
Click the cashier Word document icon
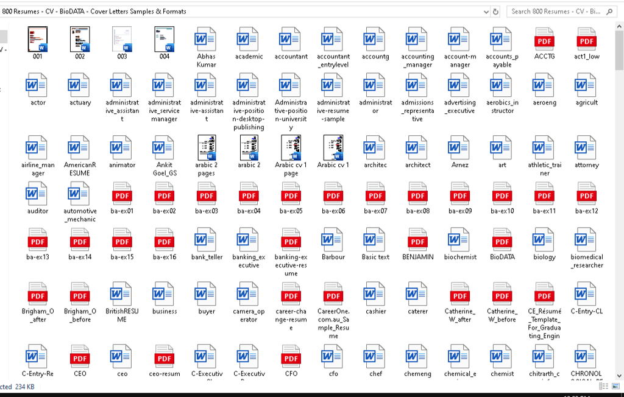[375, 294]
